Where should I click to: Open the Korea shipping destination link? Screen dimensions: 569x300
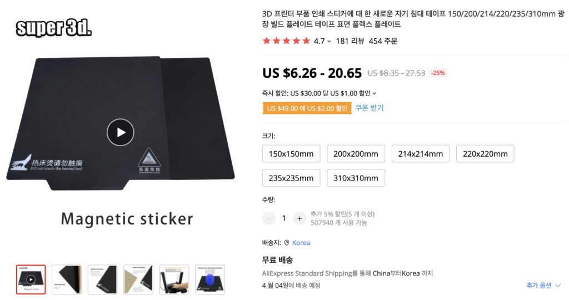[301, 243]
